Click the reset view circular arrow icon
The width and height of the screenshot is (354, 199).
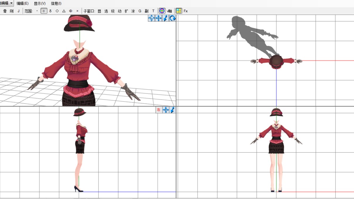point(172,18)
